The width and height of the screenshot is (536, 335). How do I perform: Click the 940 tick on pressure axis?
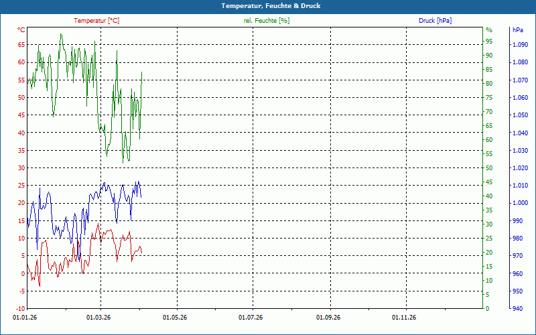coord(517,309)
